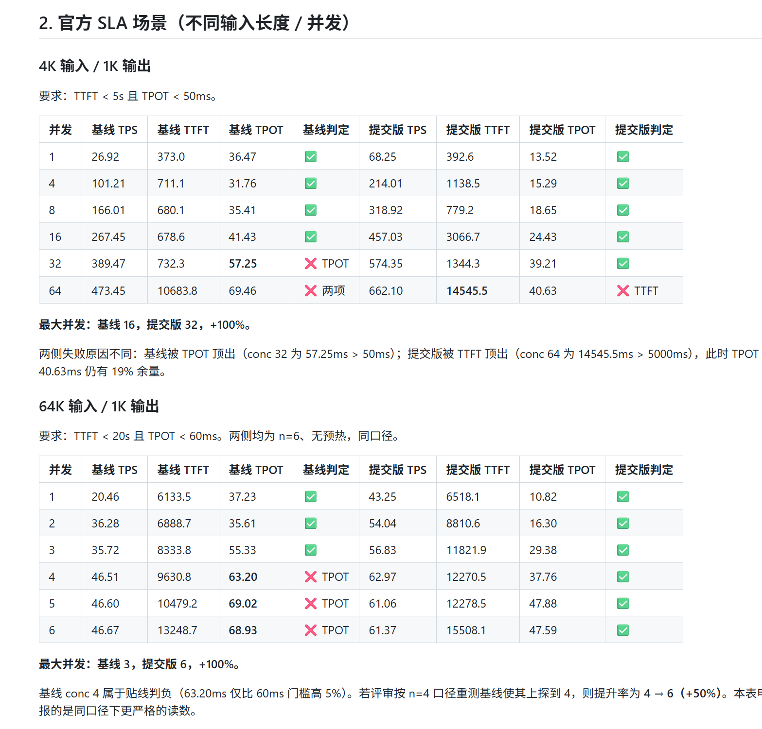Click the red cross in the 69.02 TPOT row

click(311, 603)
